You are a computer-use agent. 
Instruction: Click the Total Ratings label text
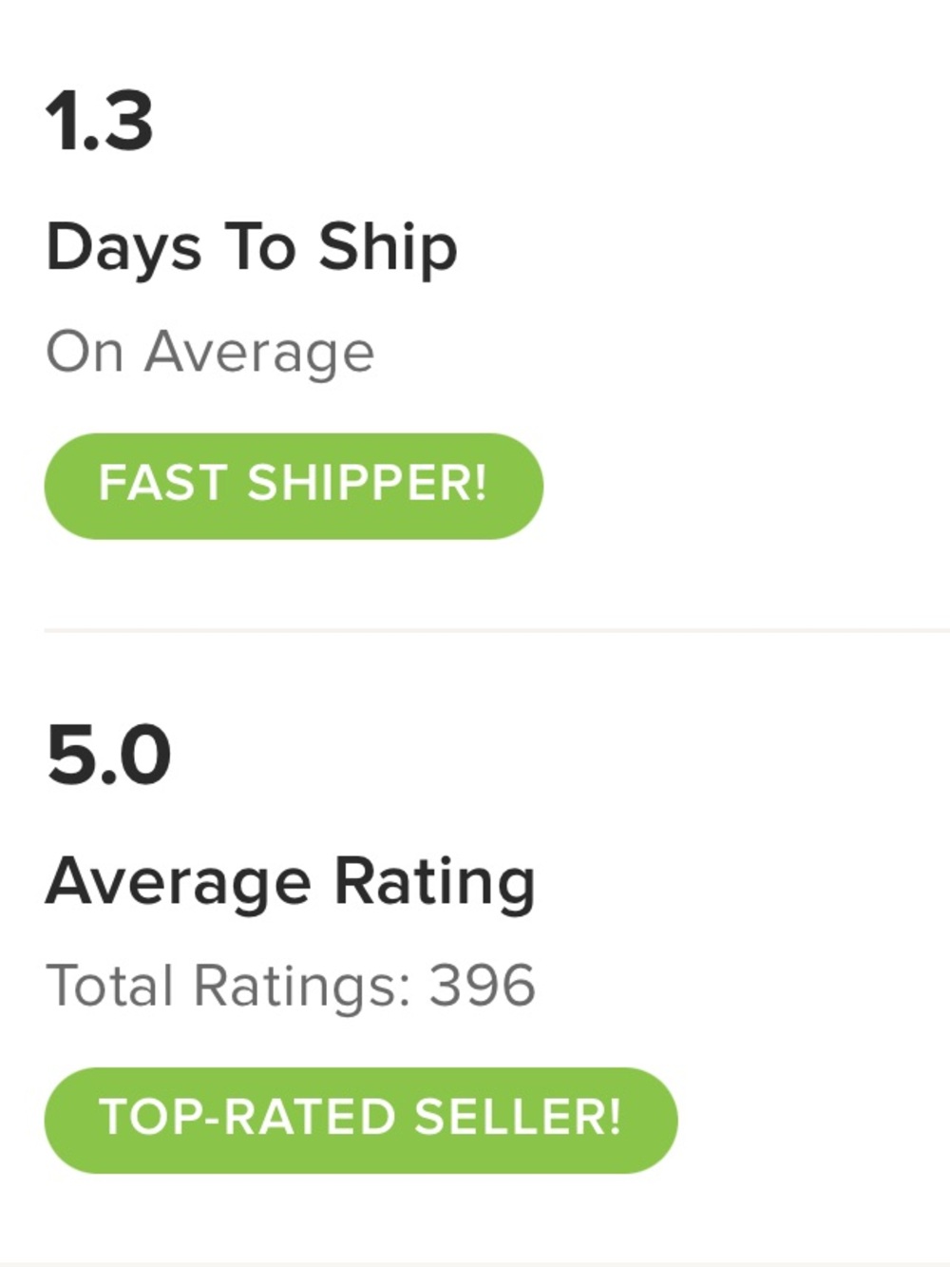coord(228,986)
